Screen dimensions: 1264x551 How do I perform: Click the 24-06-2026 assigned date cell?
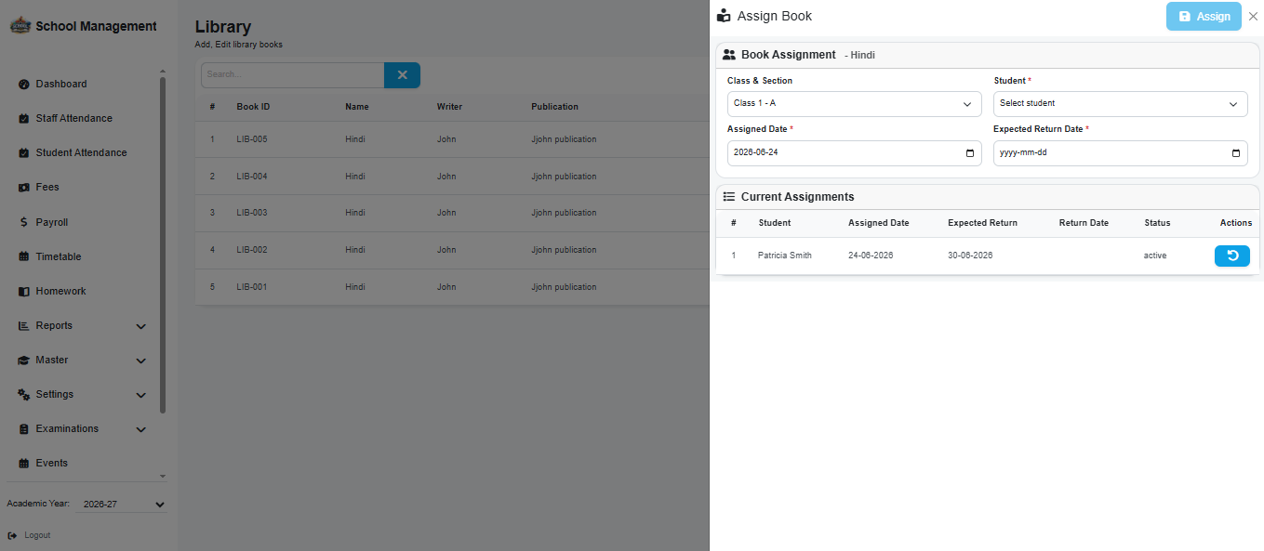coord(871,256)
